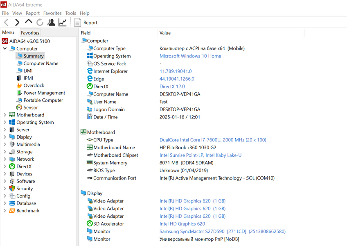Image resolution: width=347 pixels, height=246 pixels.
Task: Click the Multimedia speaker icon in the tree
Action: coord(12,144)
